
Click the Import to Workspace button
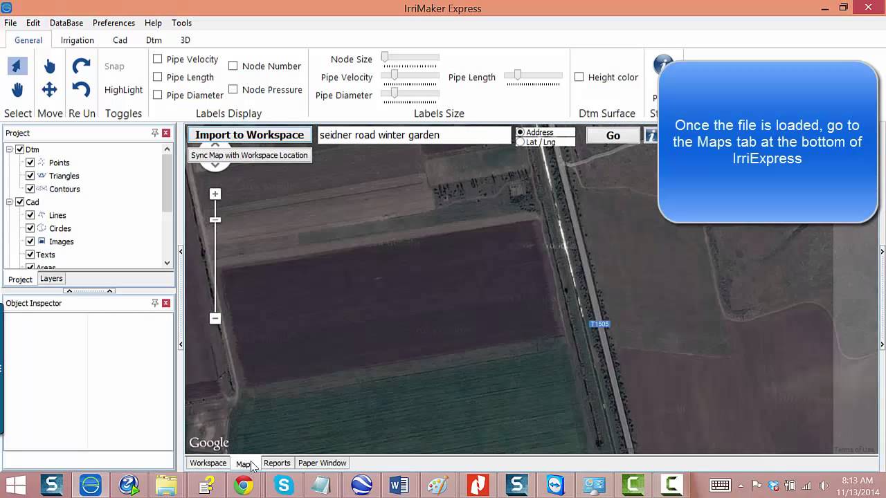click(x=250, y=135)
